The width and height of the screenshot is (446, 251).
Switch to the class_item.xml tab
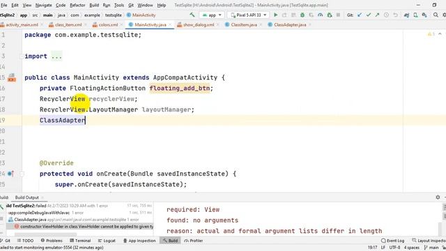[68, 25]
